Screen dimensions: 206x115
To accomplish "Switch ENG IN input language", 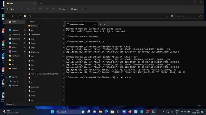I will (177, 112).
